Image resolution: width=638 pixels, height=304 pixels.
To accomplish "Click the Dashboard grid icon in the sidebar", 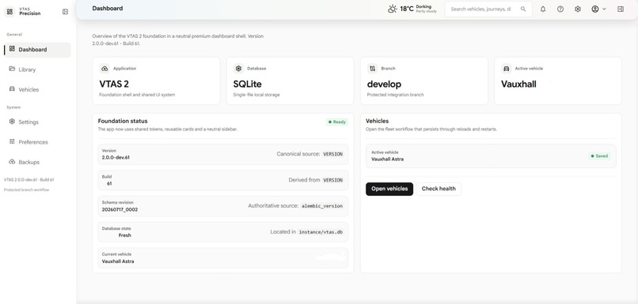I will [12, 49].
